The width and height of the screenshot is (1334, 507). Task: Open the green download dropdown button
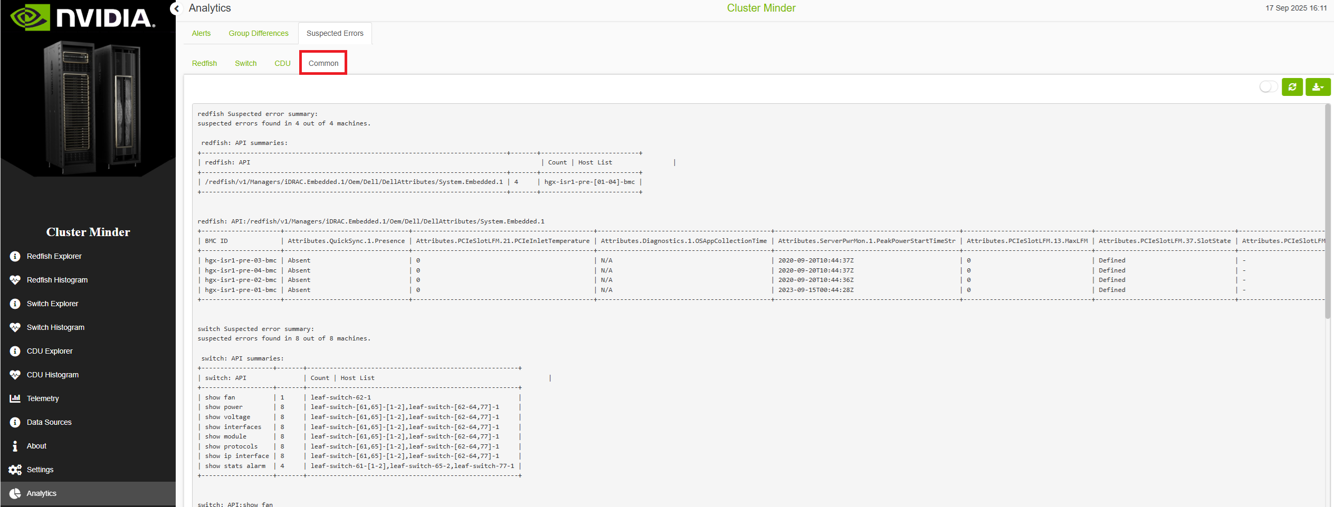pos(1318,87)
